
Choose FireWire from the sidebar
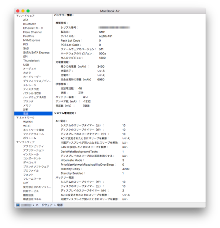click(29, 36)
